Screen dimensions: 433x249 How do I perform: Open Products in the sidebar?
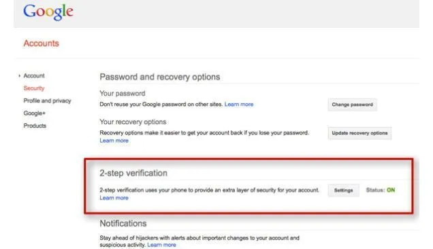(35, 126)
